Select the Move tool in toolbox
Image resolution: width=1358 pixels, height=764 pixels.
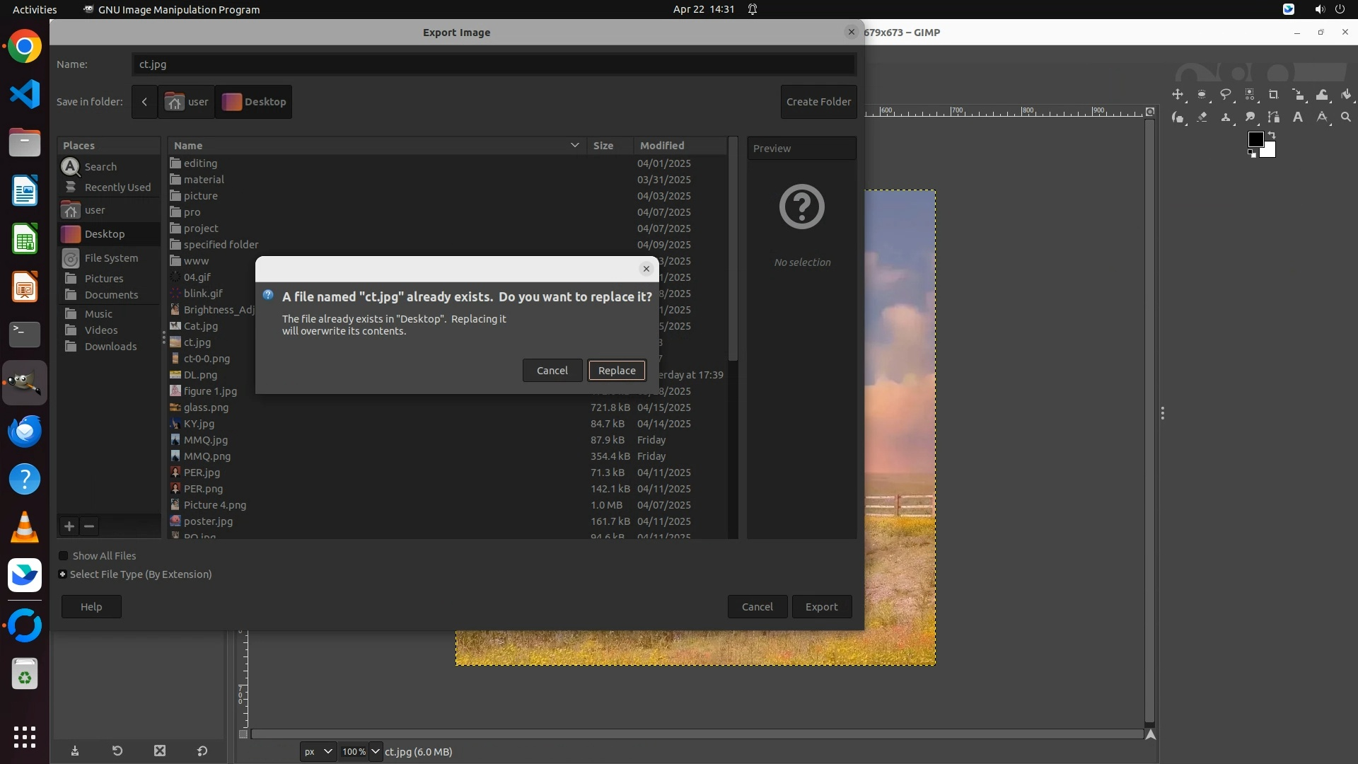1178,95
